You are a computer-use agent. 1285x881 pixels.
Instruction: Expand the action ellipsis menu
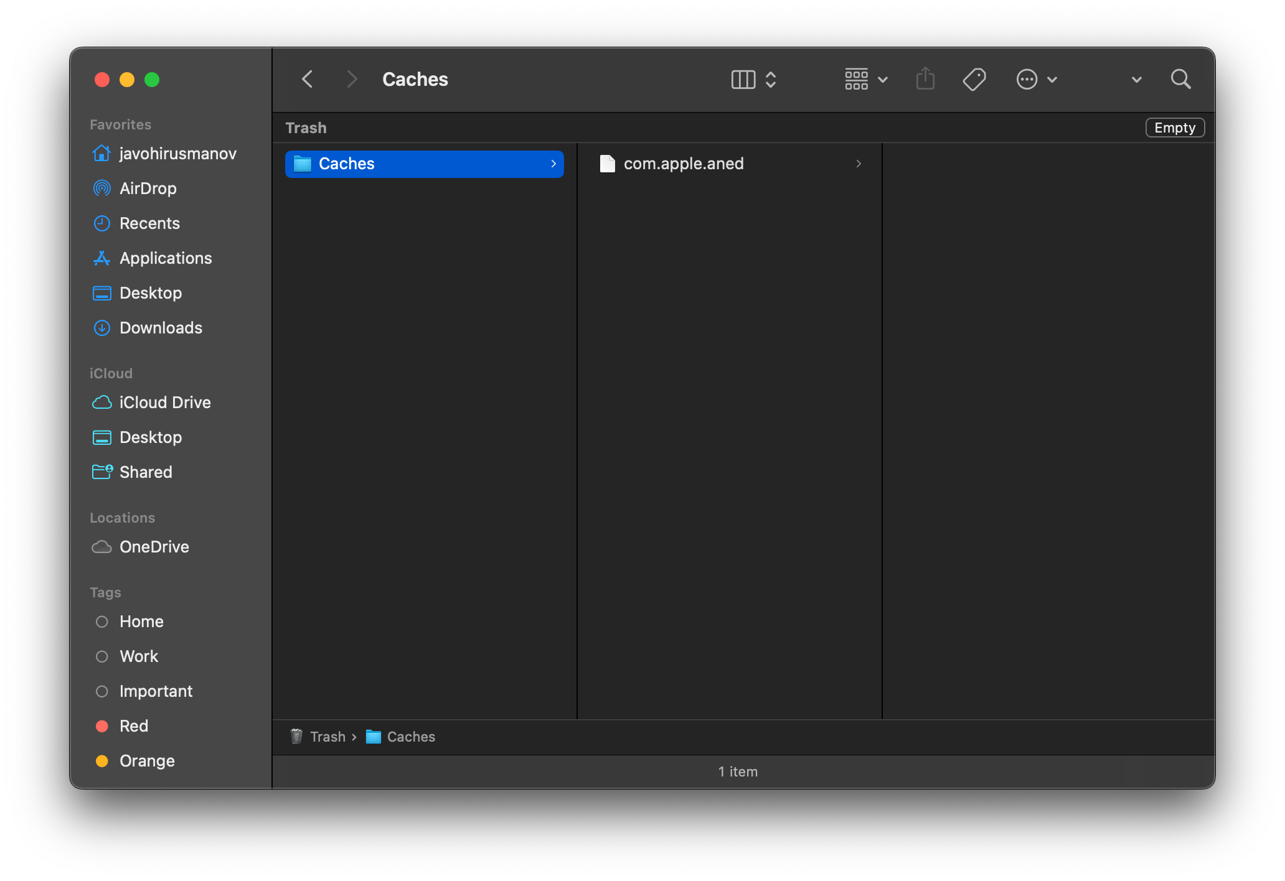point(1036,79)
